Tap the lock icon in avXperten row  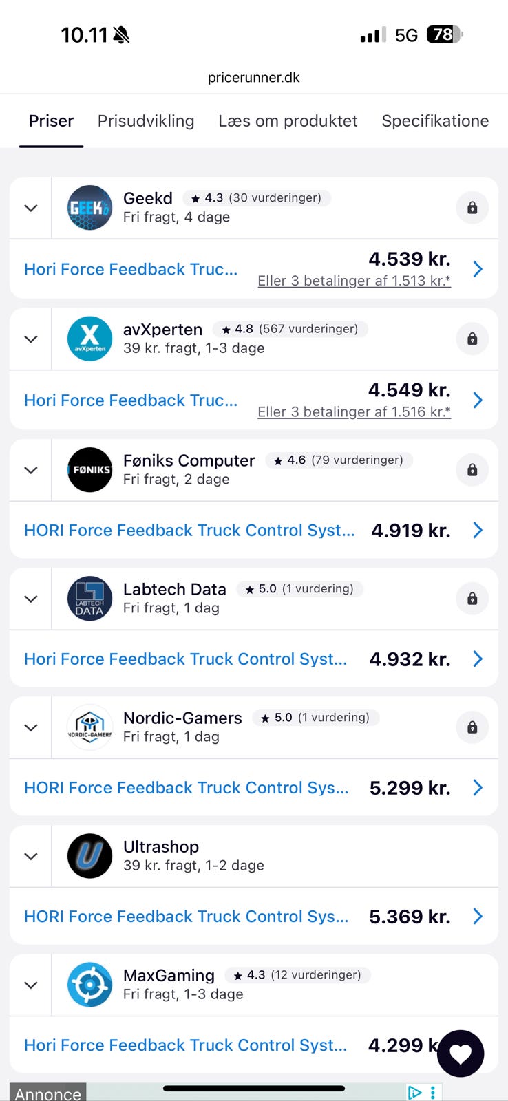click(472, 339)
